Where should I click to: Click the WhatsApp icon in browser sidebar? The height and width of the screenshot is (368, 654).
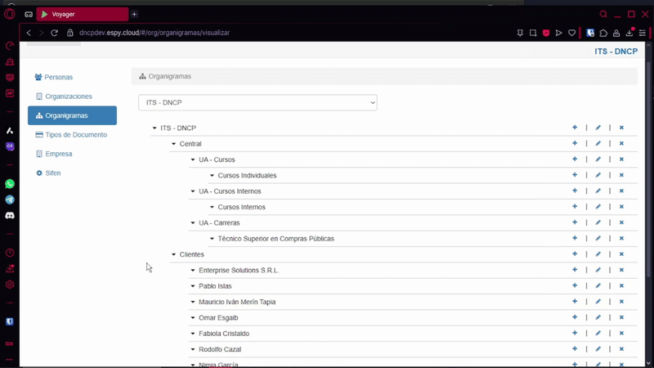tap(10, 184)
